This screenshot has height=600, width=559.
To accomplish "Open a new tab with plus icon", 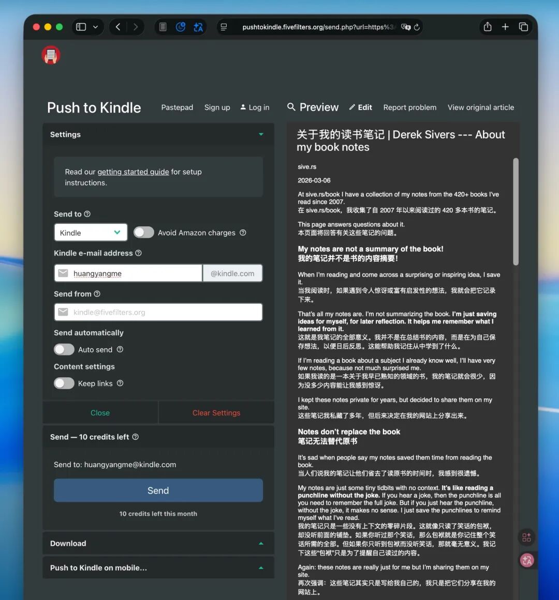I will (x=505, y=27).
